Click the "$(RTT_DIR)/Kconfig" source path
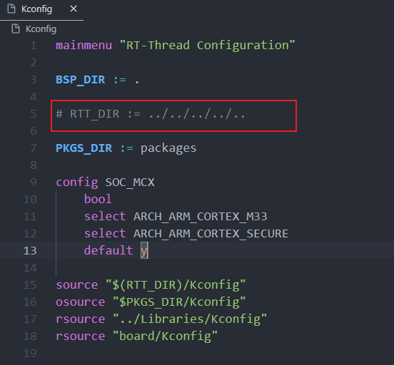 click(x=176, y=285)
